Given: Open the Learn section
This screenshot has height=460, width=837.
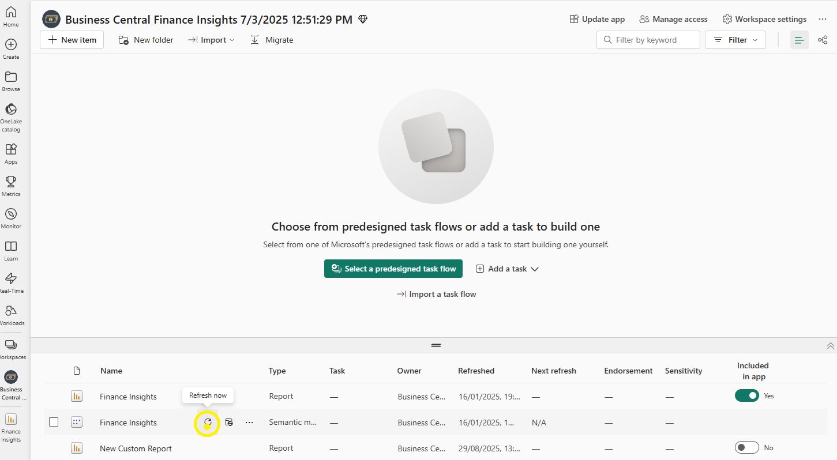Looking at the screenshot, I should pyautogui.click(x=11, y=251).
